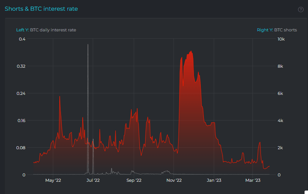Pick the Mar '23 axis label
The width and height of the screenshot is (308, 194).
[252, 180]
